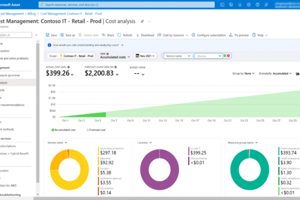Viewport: 300px width, 200px height.
Task: Open the connectors for AWS menu item
Action: (8, 185)
